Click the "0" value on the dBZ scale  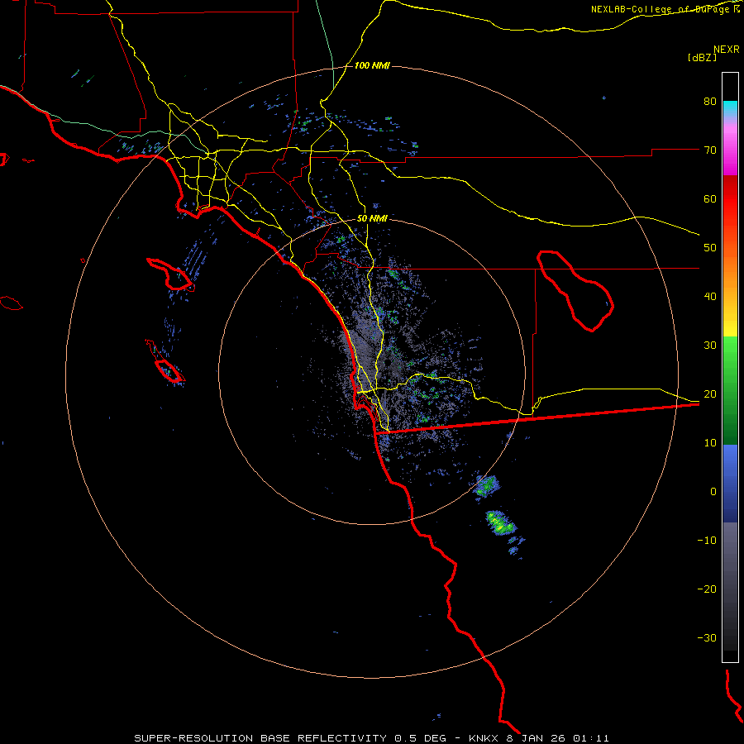coord(713,492)
